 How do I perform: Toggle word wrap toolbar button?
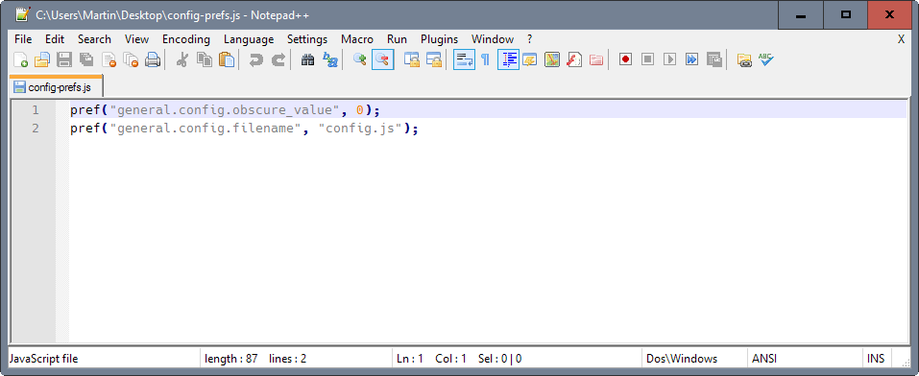point(465,59)
